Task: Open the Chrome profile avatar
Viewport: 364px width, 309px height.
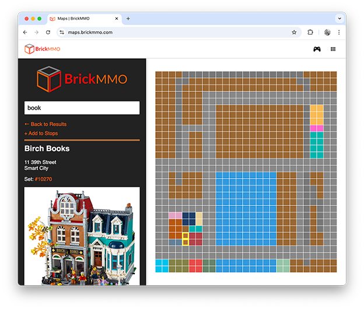Action: [x=327, y=32]
